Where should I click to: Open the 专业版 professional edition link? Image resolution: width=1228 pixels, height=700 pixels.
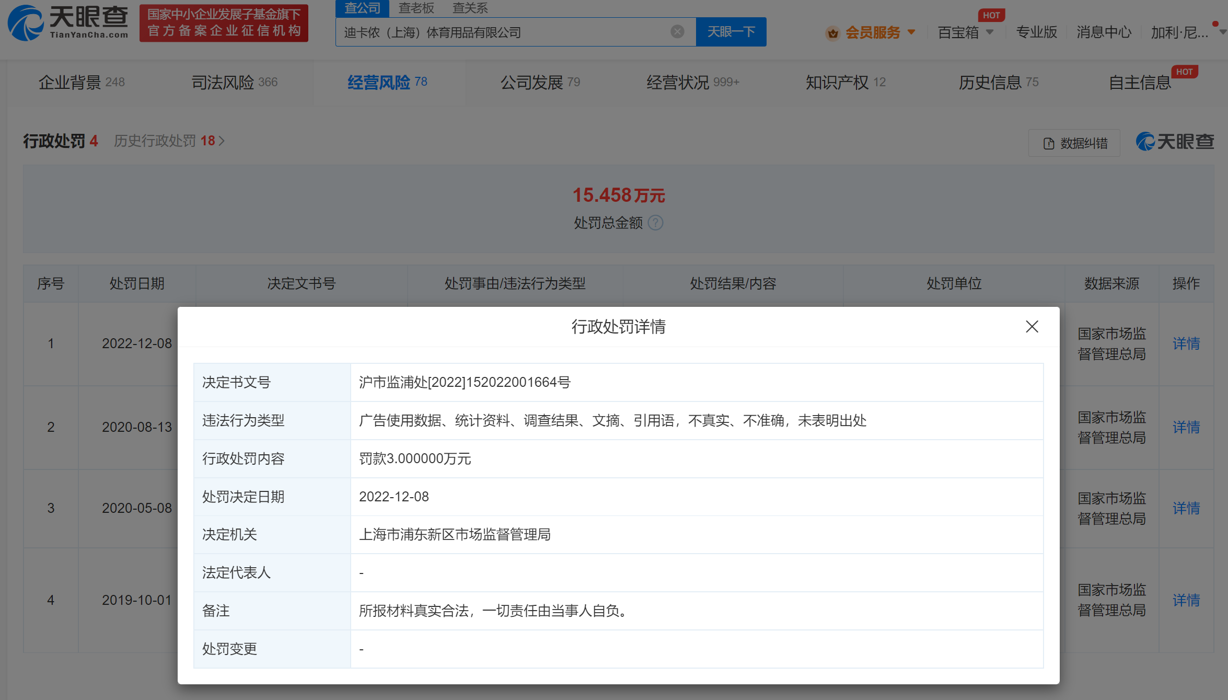coord(1036,32)
